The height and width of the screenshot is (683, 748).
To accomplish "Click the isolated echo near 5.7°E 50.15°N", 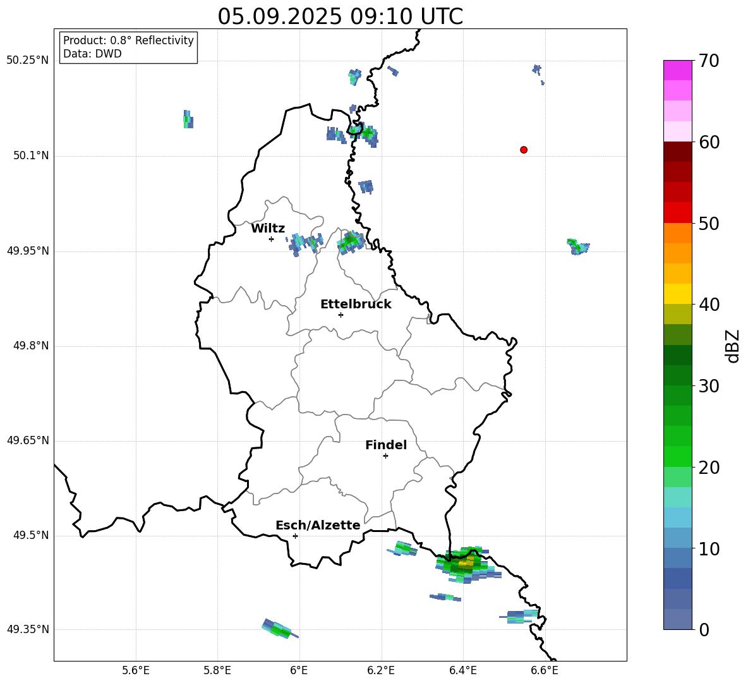I will point(188,119).
